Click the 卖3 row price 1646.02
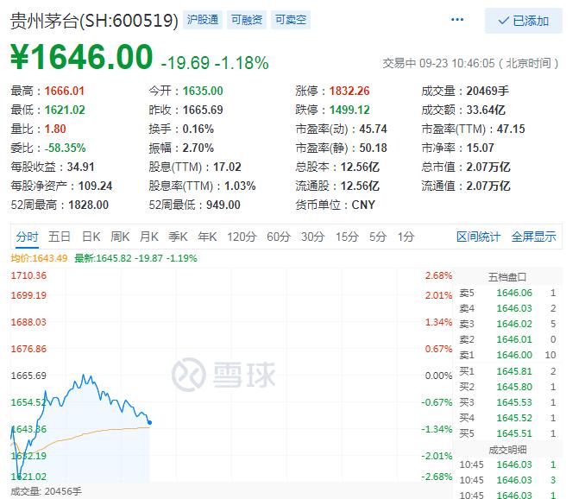The width and height of the screenshot is (585, 499). [x=514, y=324]
